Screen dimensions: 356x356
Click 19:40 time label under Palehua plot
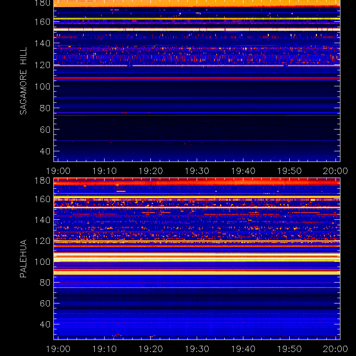(x=243, y=349)
